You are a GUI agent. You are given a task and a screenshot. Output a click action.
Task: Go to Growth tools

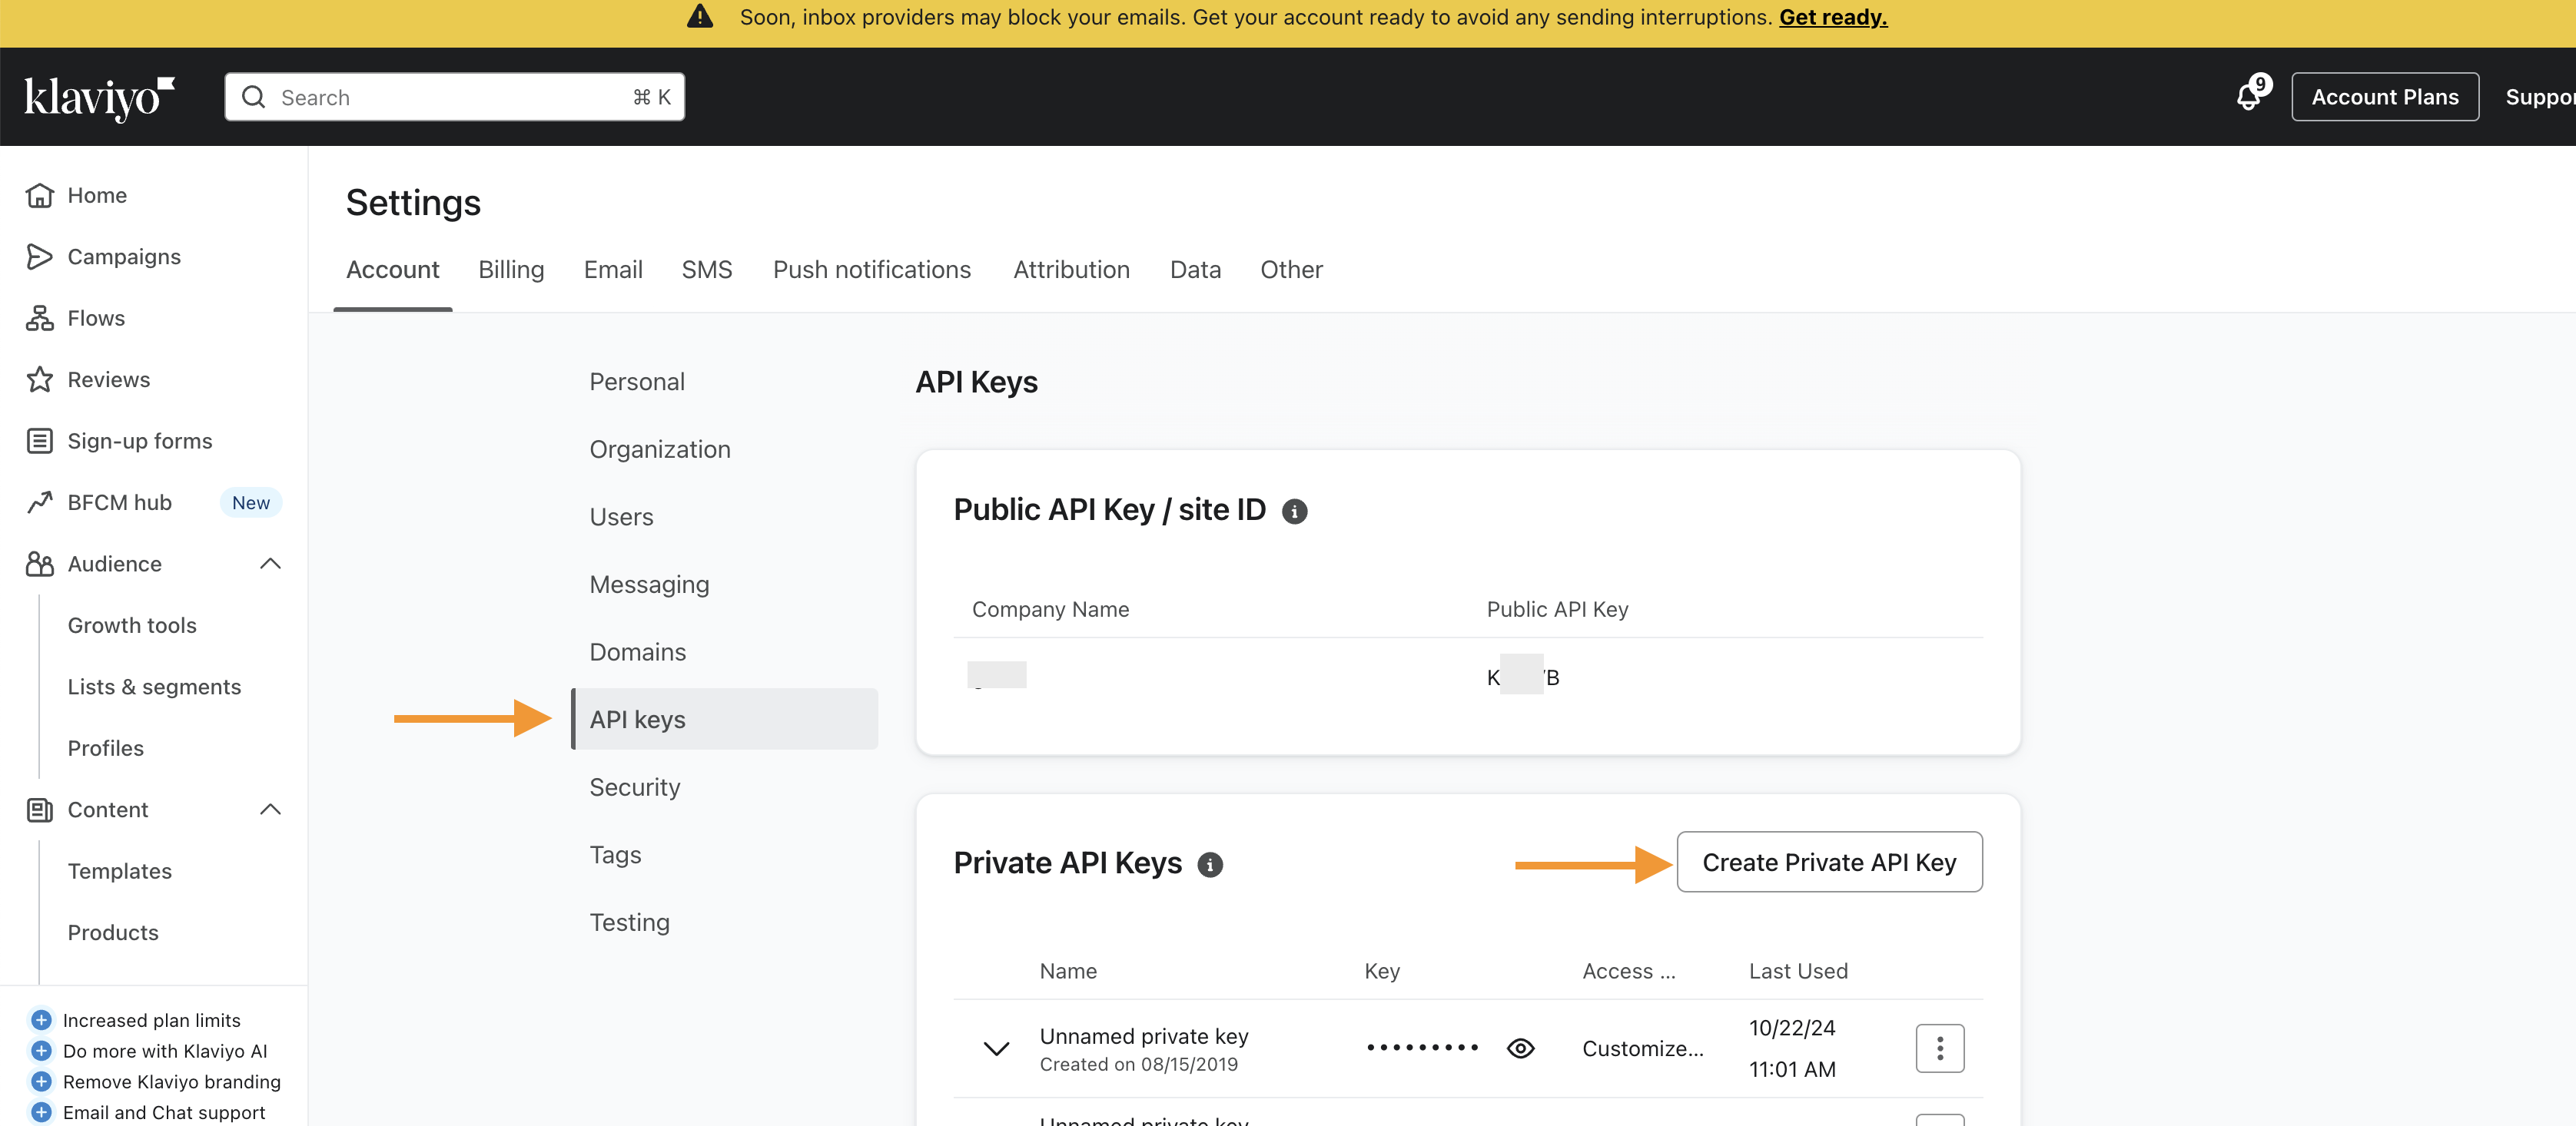click(132, 625)
